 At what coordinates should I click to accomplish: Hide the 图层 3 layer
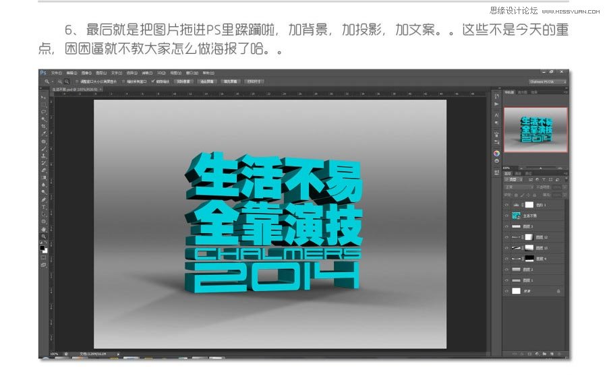[507, 226]
